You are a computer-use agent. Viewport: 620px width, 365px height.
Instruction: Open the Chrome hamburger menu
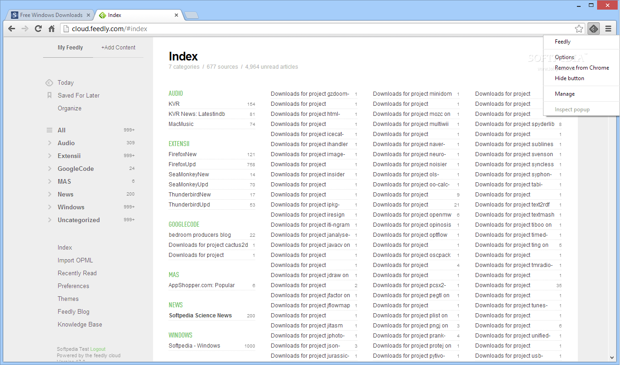click(x=608, y=29)
